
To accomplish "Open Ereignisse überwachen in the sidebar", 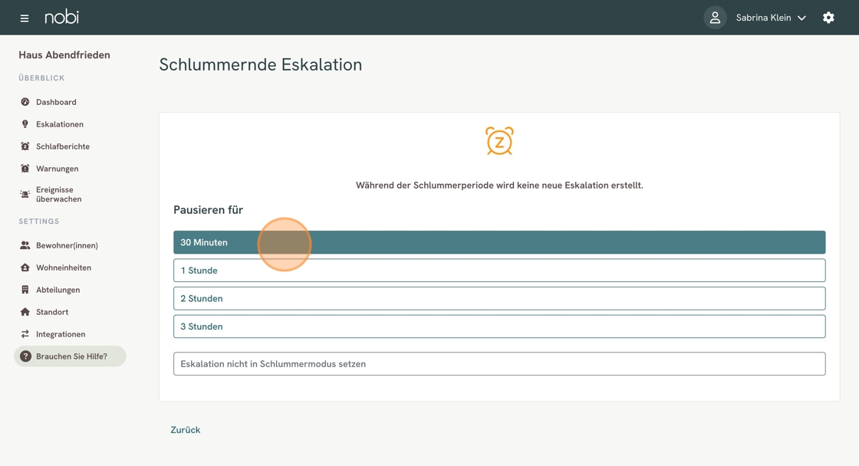I will 58,195.
